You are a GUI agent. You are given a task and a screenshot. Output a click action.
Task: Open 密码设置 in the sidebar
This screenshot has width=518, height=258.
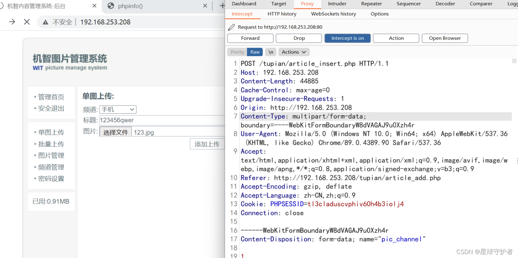51,178
